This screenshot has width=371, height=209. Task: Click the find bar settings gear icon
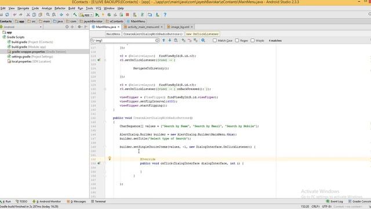203,41
